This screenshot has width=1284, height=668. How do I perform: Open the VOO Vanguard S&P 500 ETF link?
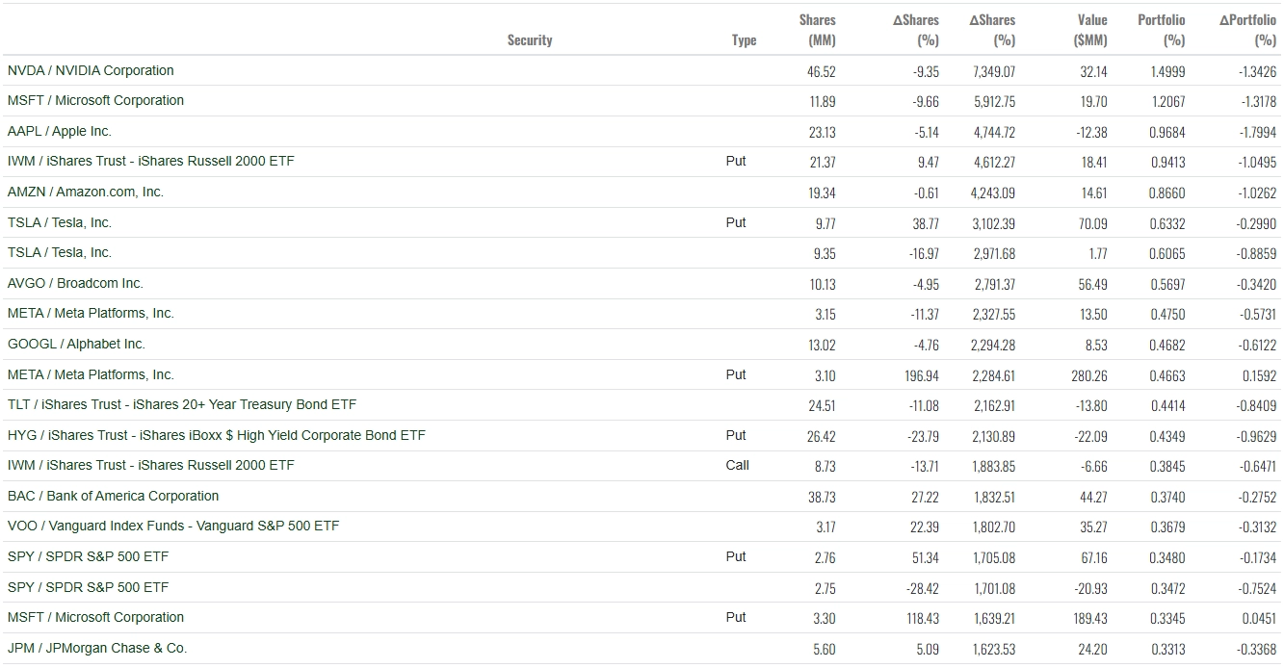coord(173,526)
